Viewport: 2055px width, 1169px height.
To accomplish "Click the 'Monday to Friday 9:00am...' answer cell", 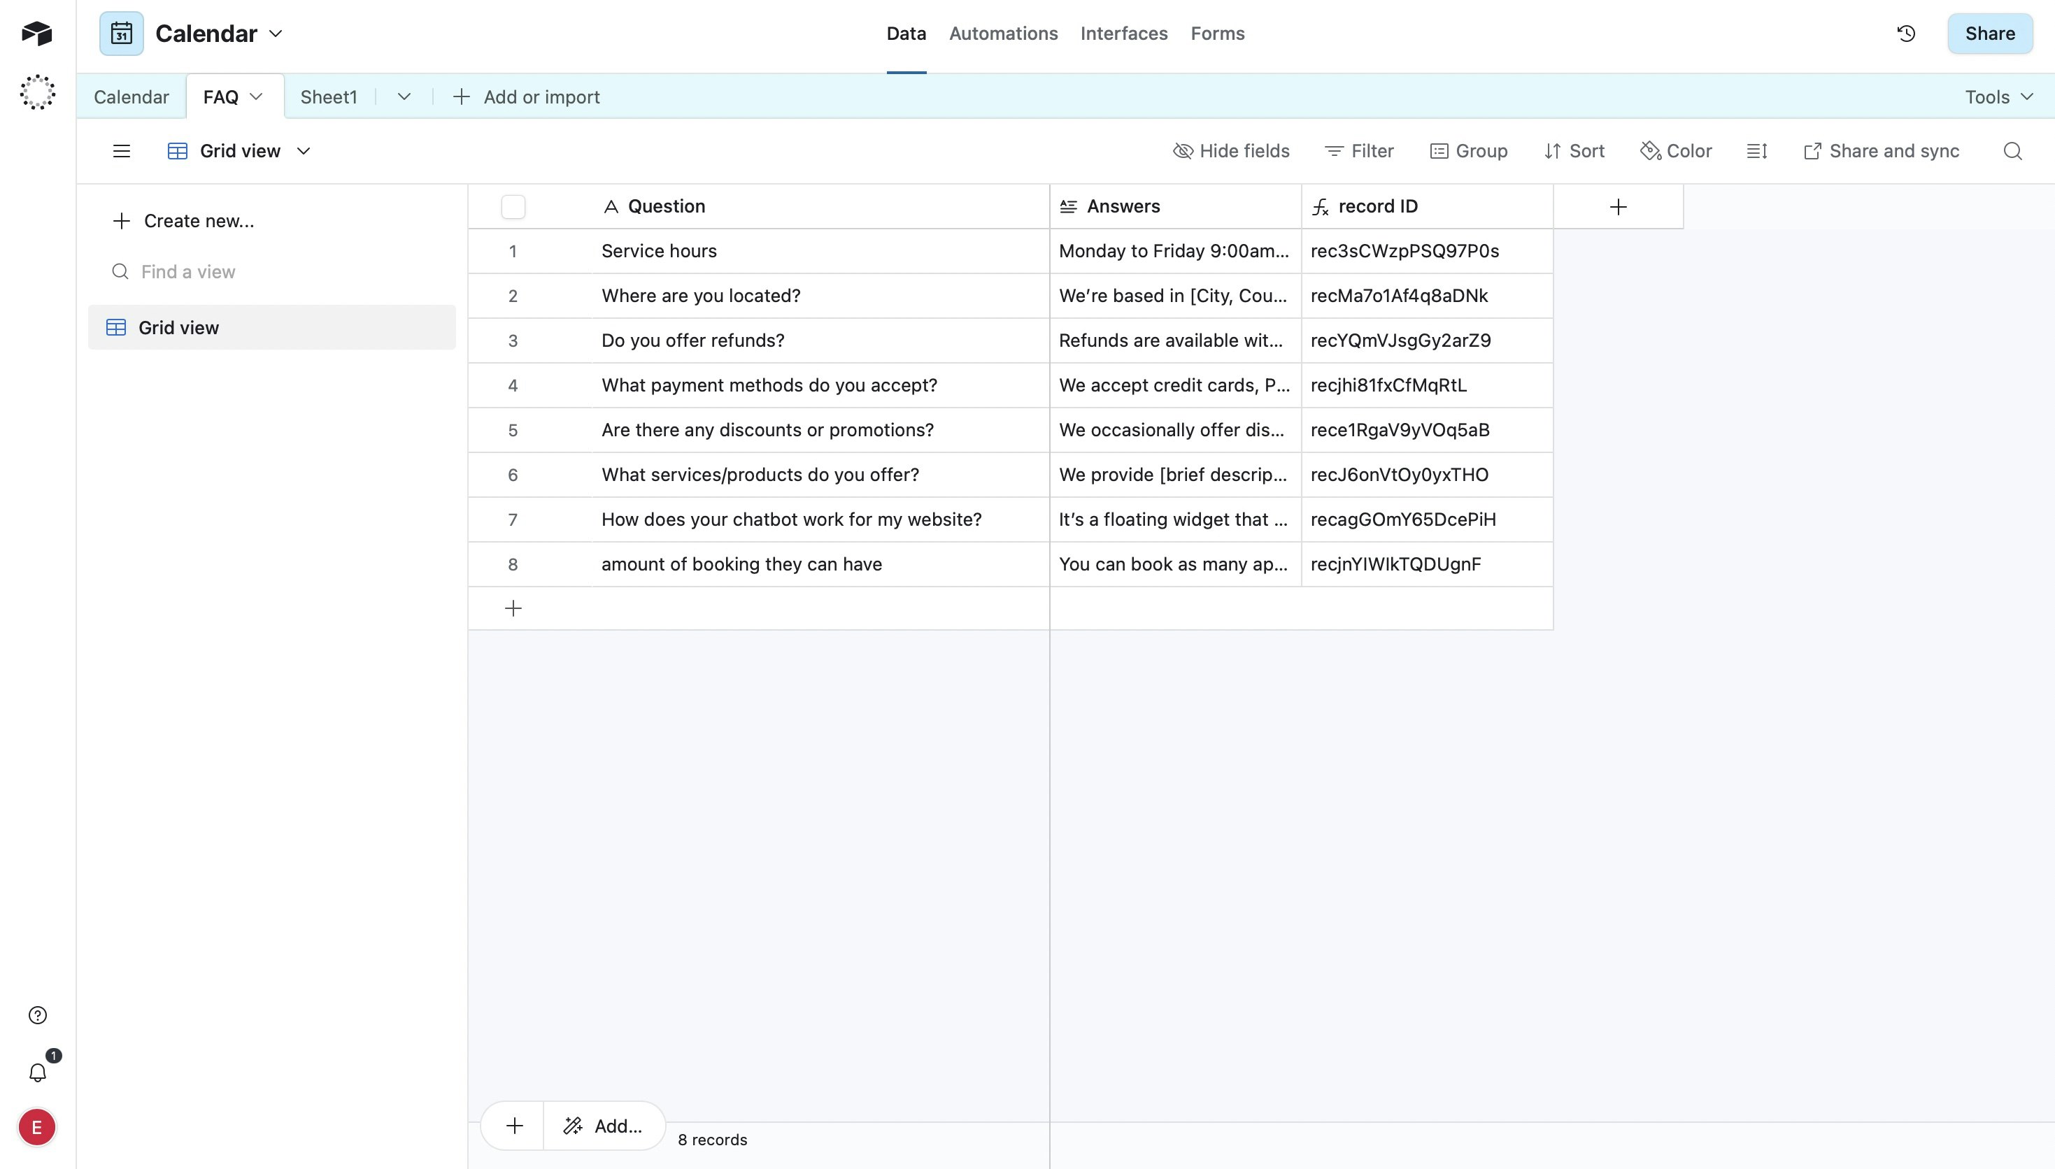I will 1175,251.
